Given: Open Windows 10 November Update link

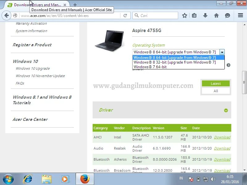Looking at the screenshot, I should 40,76.
